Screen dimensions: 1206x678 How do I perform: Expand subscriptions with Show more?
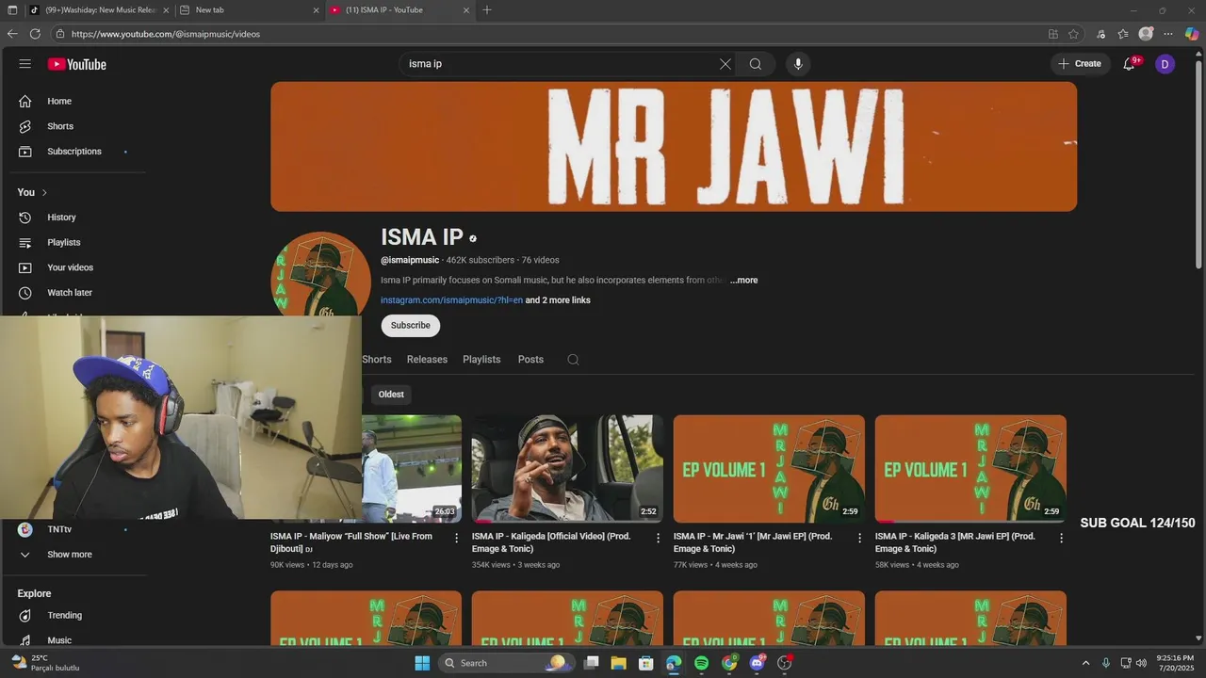pos(70,555)
